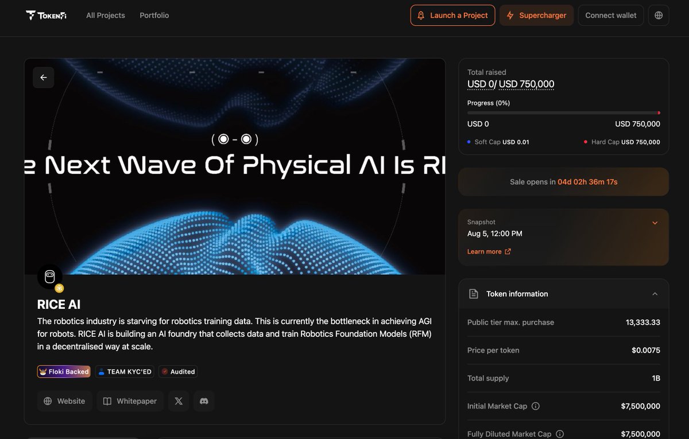Click the Soft Cap USD 0.01 label
This screenshot has height=439, width=689.
(x=498, y=142)
